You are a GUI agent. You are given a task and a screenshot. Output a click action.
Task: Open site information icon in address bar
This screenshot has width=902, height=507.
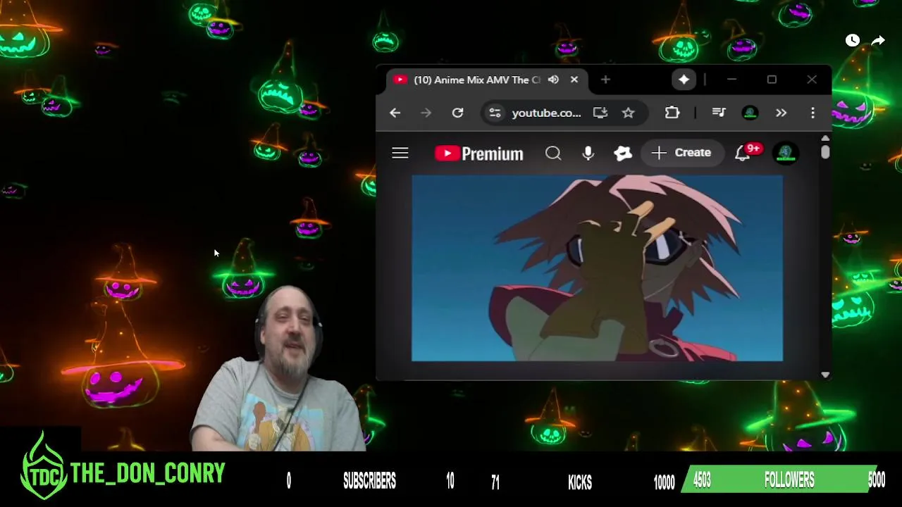495,113
